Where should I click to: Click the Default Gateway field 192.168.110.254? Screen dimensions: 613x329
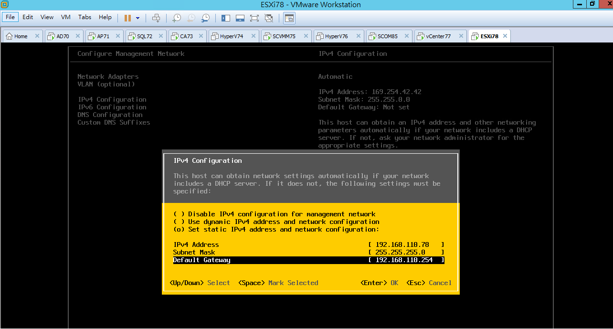(x=406, y=260)
